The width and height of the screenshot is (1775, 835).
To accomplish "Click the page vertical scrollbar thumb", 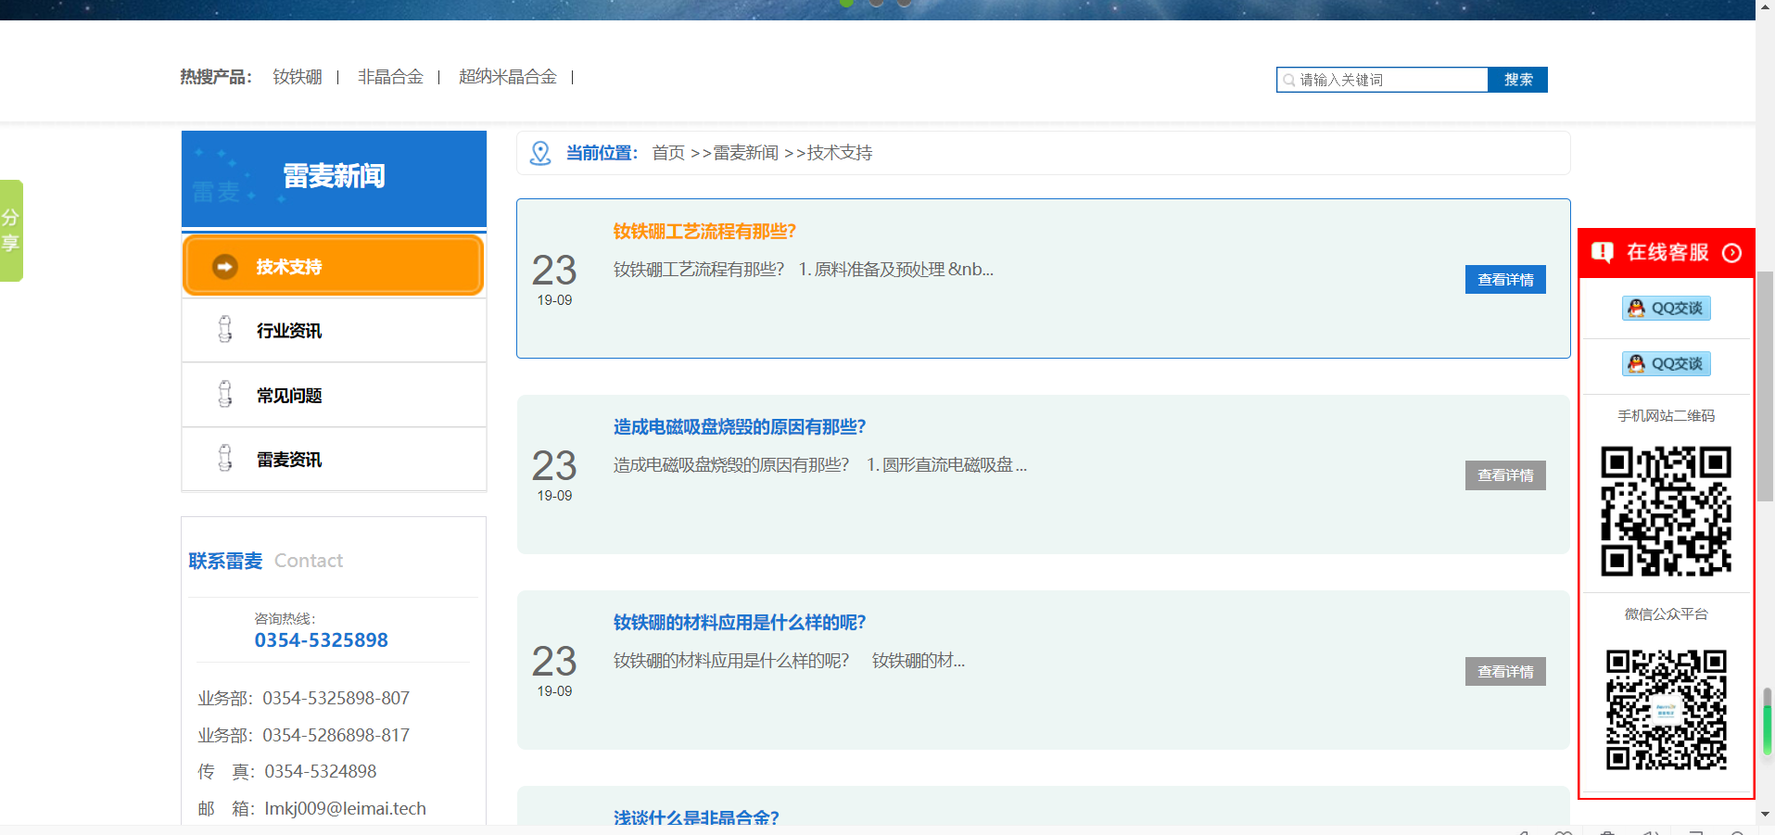I will point(1766,386).
